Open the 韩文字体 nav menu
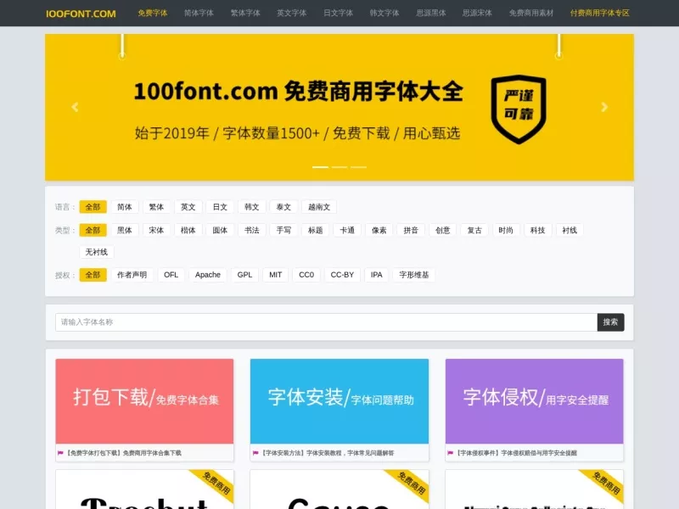Screen dimensions: 679x509 tap(384, 13)
